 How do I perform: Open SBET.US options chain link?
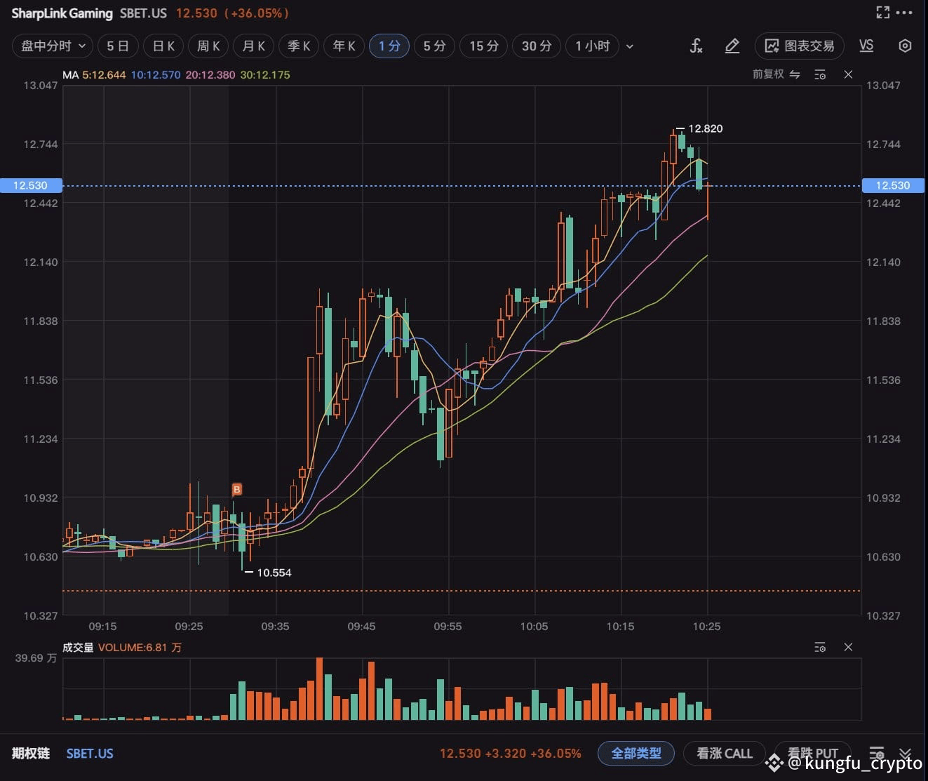[x=90, y=753]
